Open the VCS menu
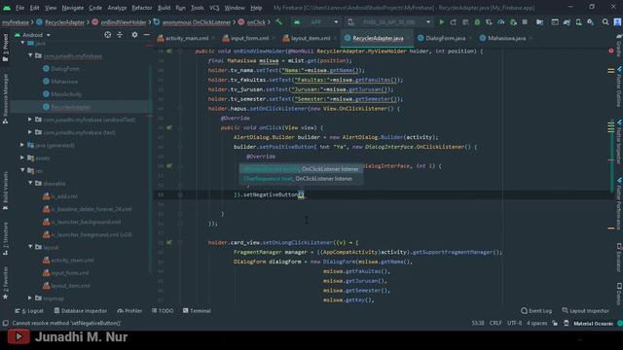 tap(214, 8)
